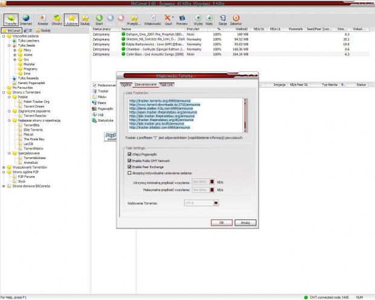The width and height of the screenshot is (375, 300).
Task: Open the Opcje toolbar icon
Action: tap(223, 19)
